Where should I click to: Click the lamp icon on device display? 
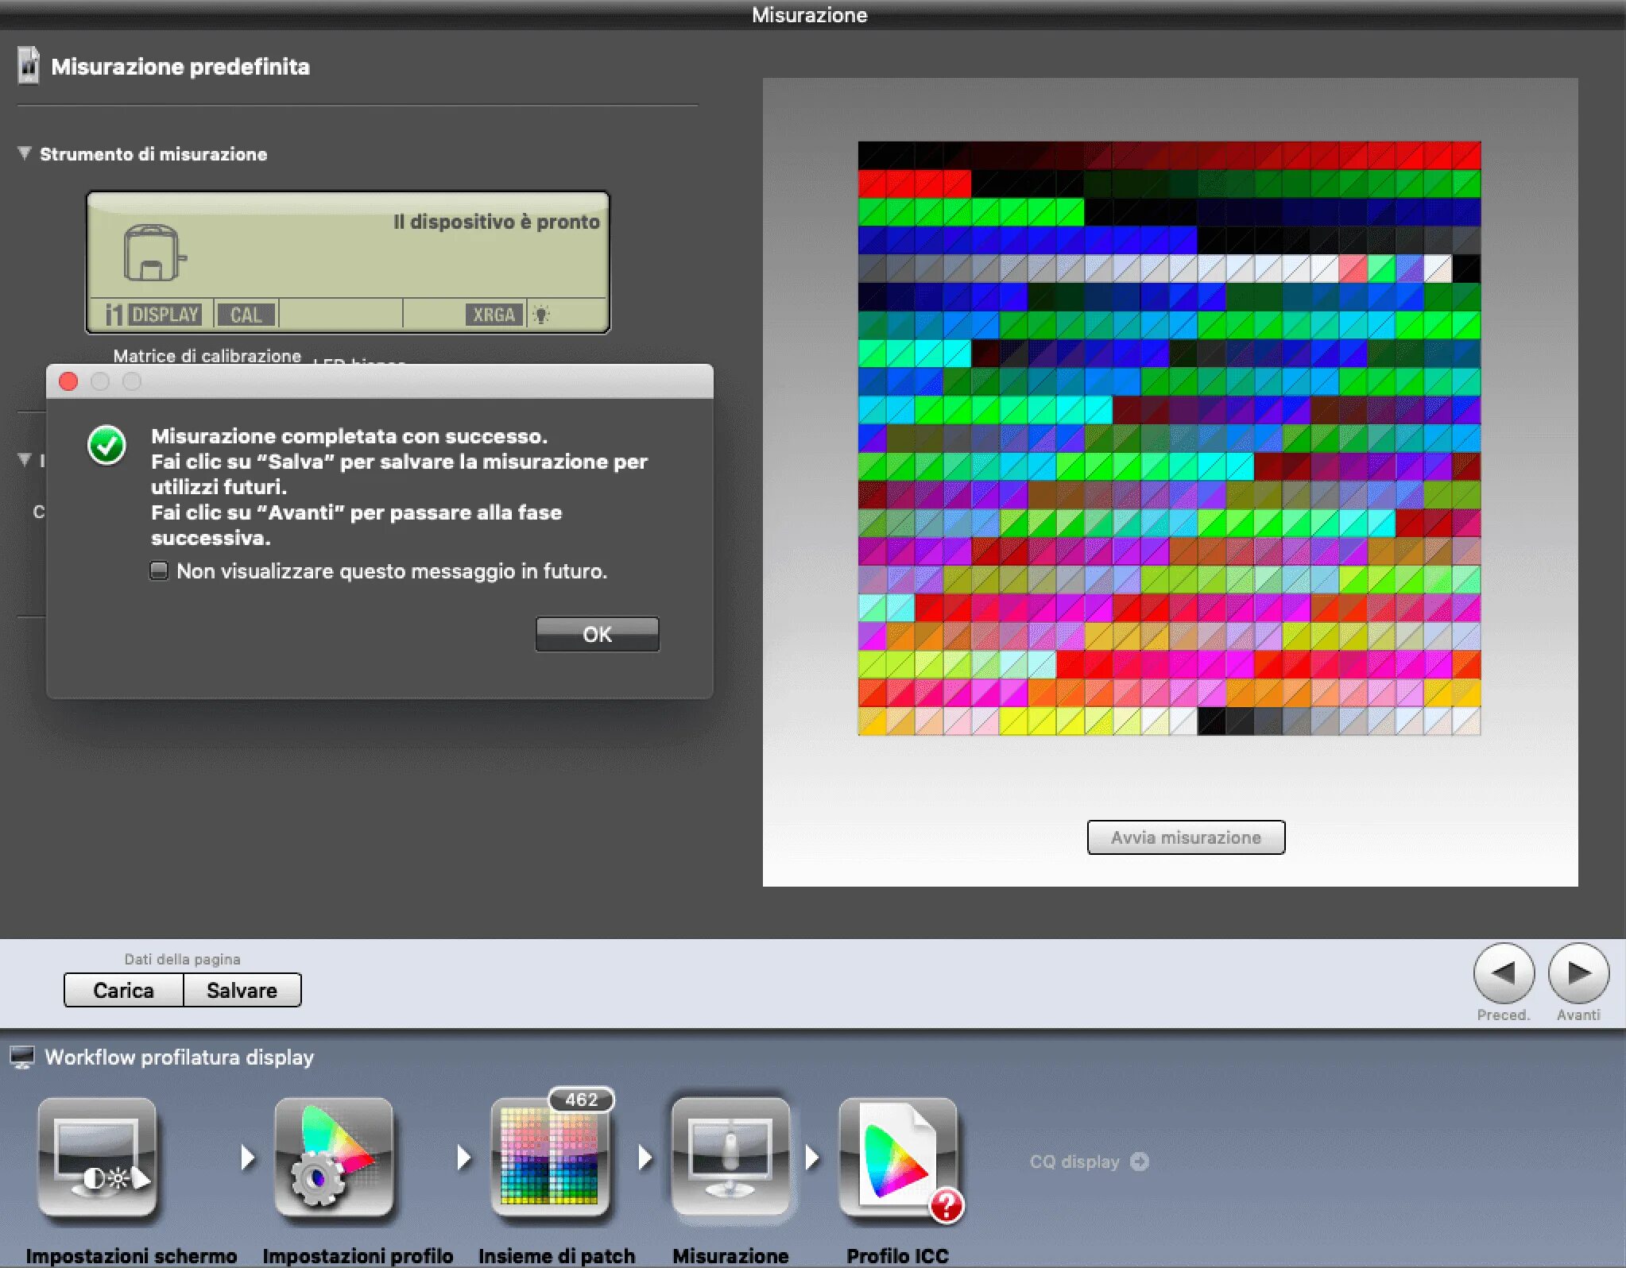click(541, 315)
